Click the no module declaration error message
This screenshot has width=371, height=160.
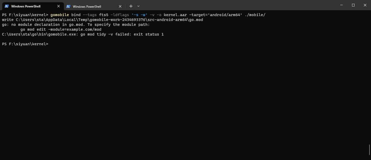[75, 24]
